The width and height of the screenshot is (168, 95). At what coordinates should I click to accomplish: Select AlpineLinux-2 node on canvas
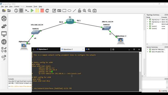tap(121, 41)
